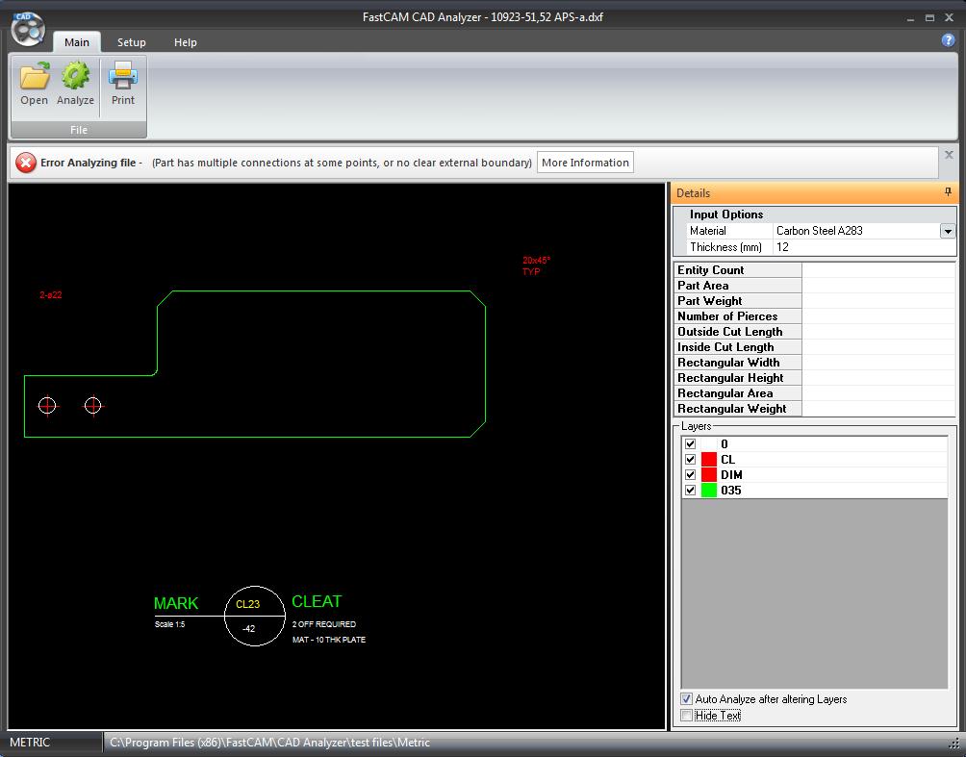Screen dimensions: 966x757
Task: Select the Part Weight row
Action: pos(814,300)
